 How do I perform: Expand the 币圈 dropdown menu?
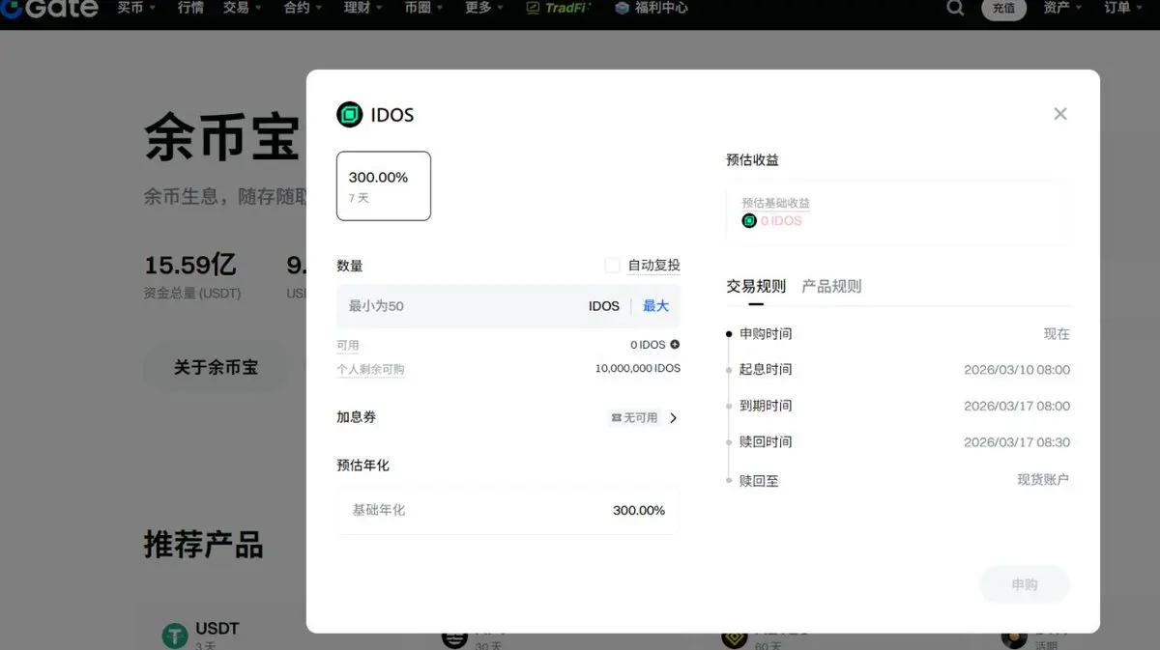[x=423, y=8]
